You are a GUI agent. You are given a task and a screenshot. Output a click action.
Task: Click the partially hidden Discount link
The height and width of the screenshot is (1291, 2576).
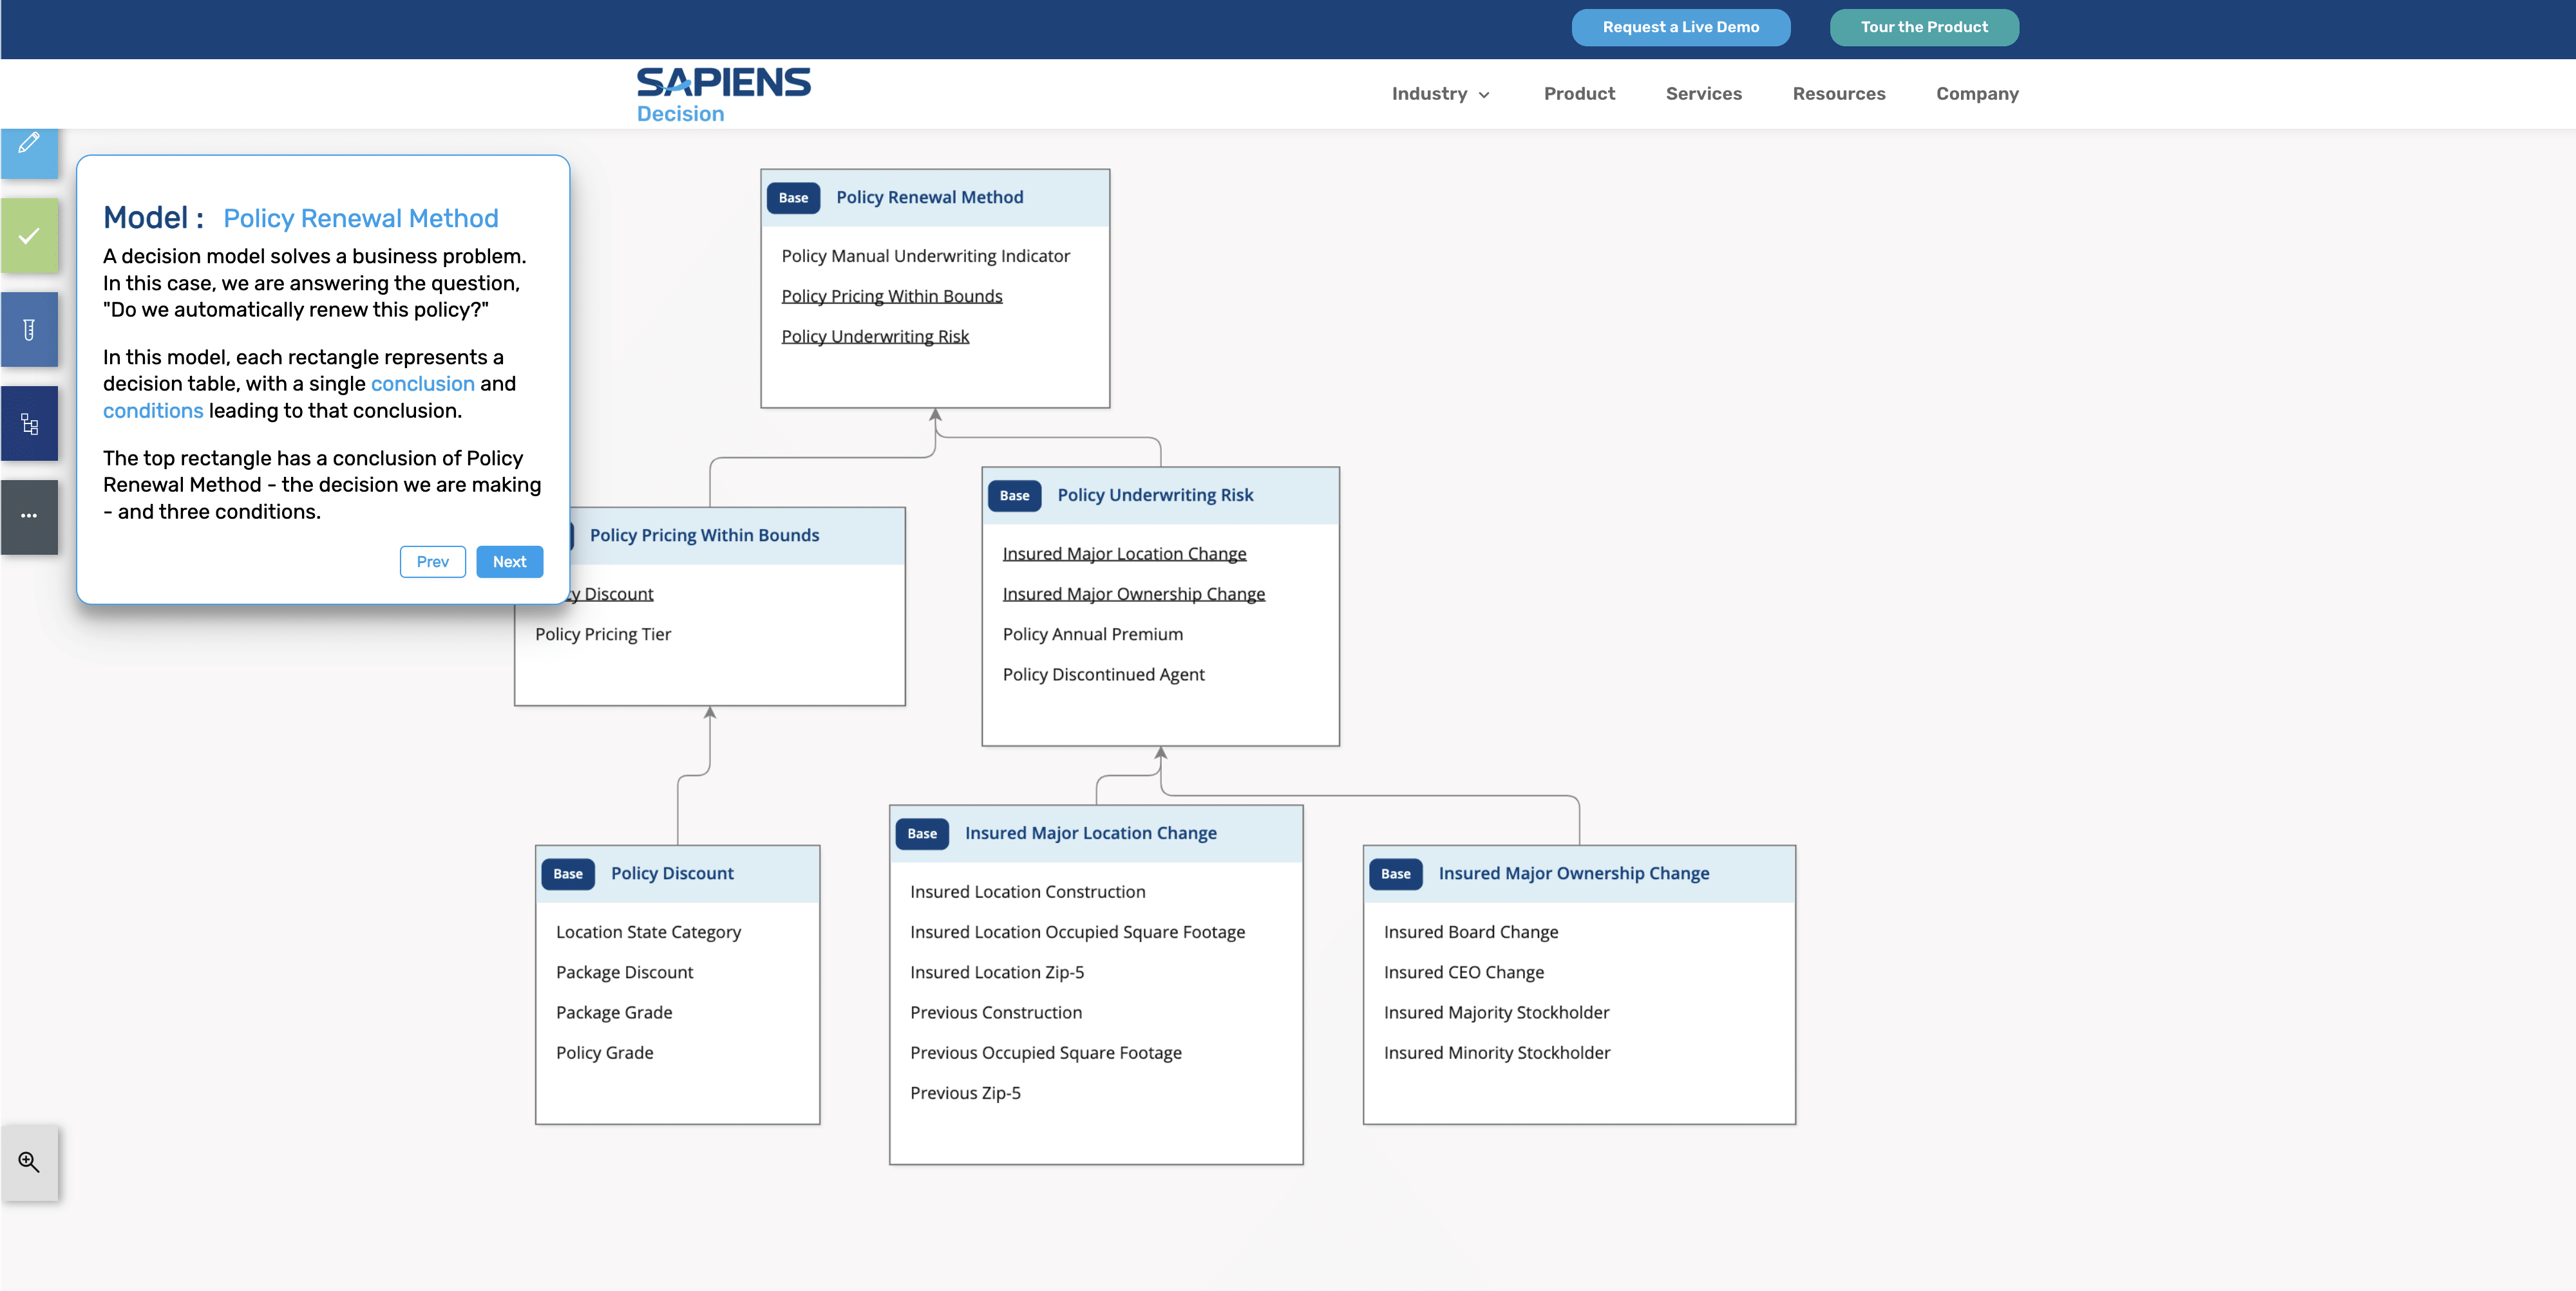point(612,595)
